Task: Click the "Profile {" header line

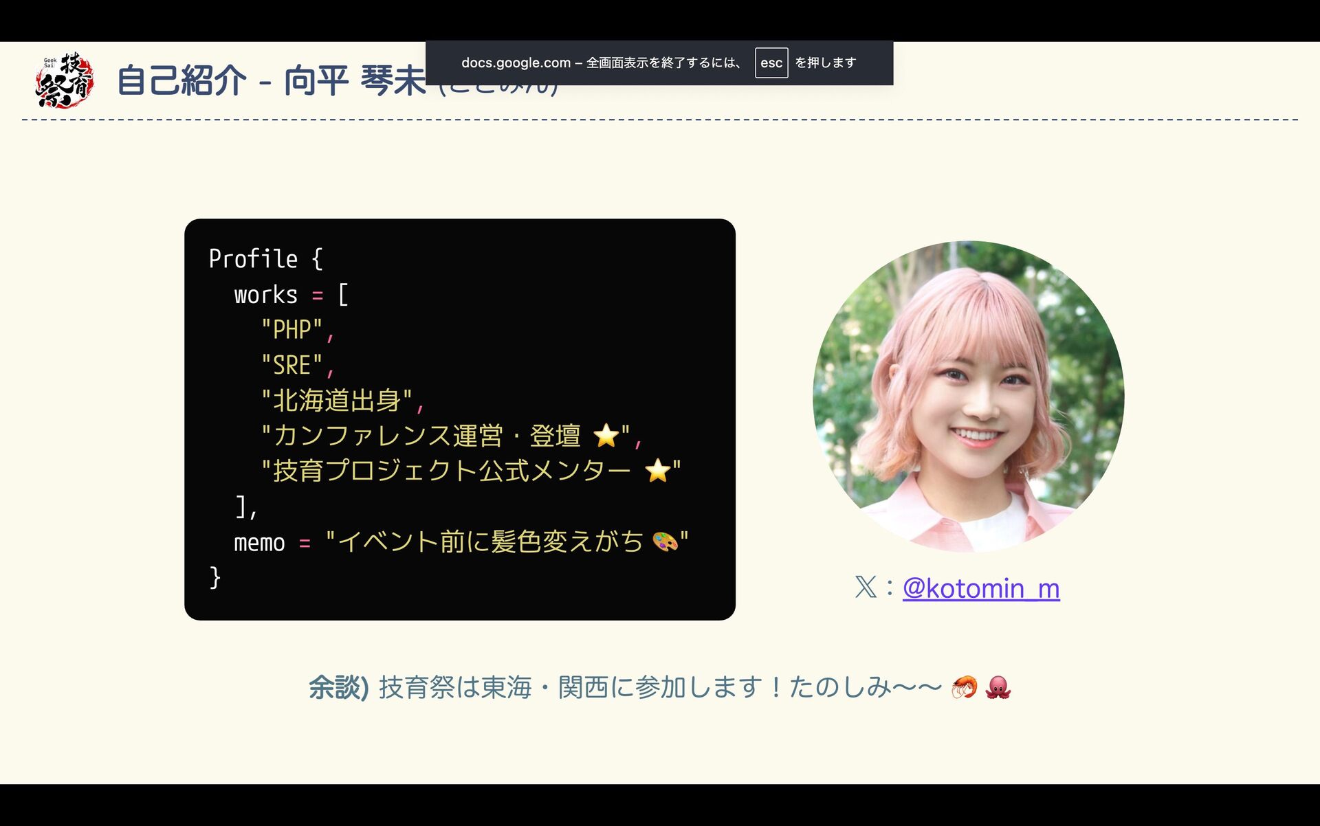Action: point(265,259)
